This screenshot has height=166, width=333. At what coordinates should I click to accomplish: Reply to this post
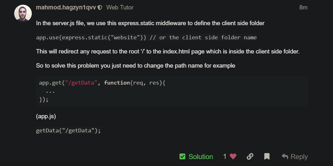click(x=295, y=157)
